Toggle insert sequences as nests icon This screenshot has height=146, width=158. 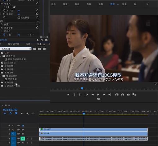(x=5, y=113)
